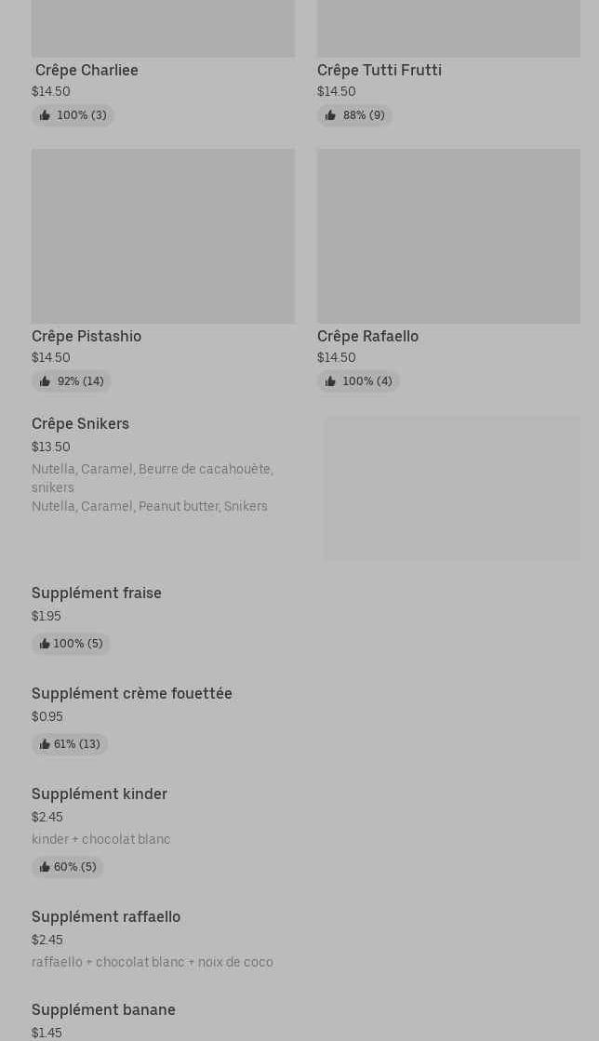The height and width of the screenshot is (1041, 599).
Task: Click the Supplément fraise name
Action: click(97, 594)
